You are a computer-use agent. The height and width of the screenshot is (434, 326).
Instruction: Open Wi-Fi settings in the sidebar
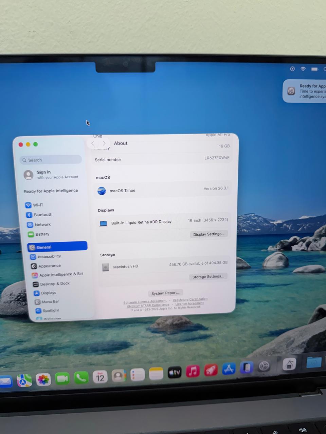34,205
